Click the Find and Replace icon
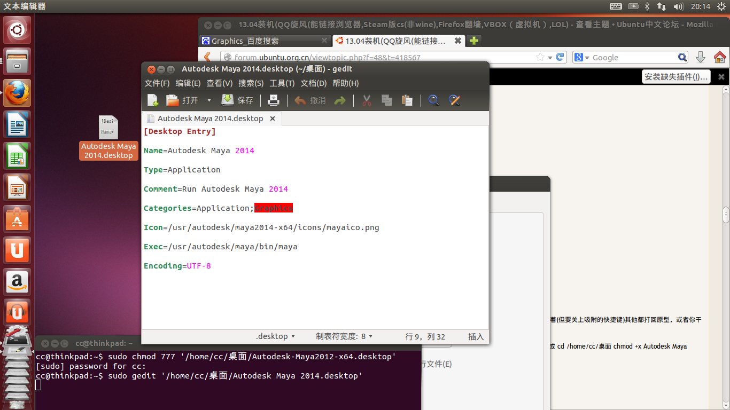The image size is (730, 410). tap(454, 100)
